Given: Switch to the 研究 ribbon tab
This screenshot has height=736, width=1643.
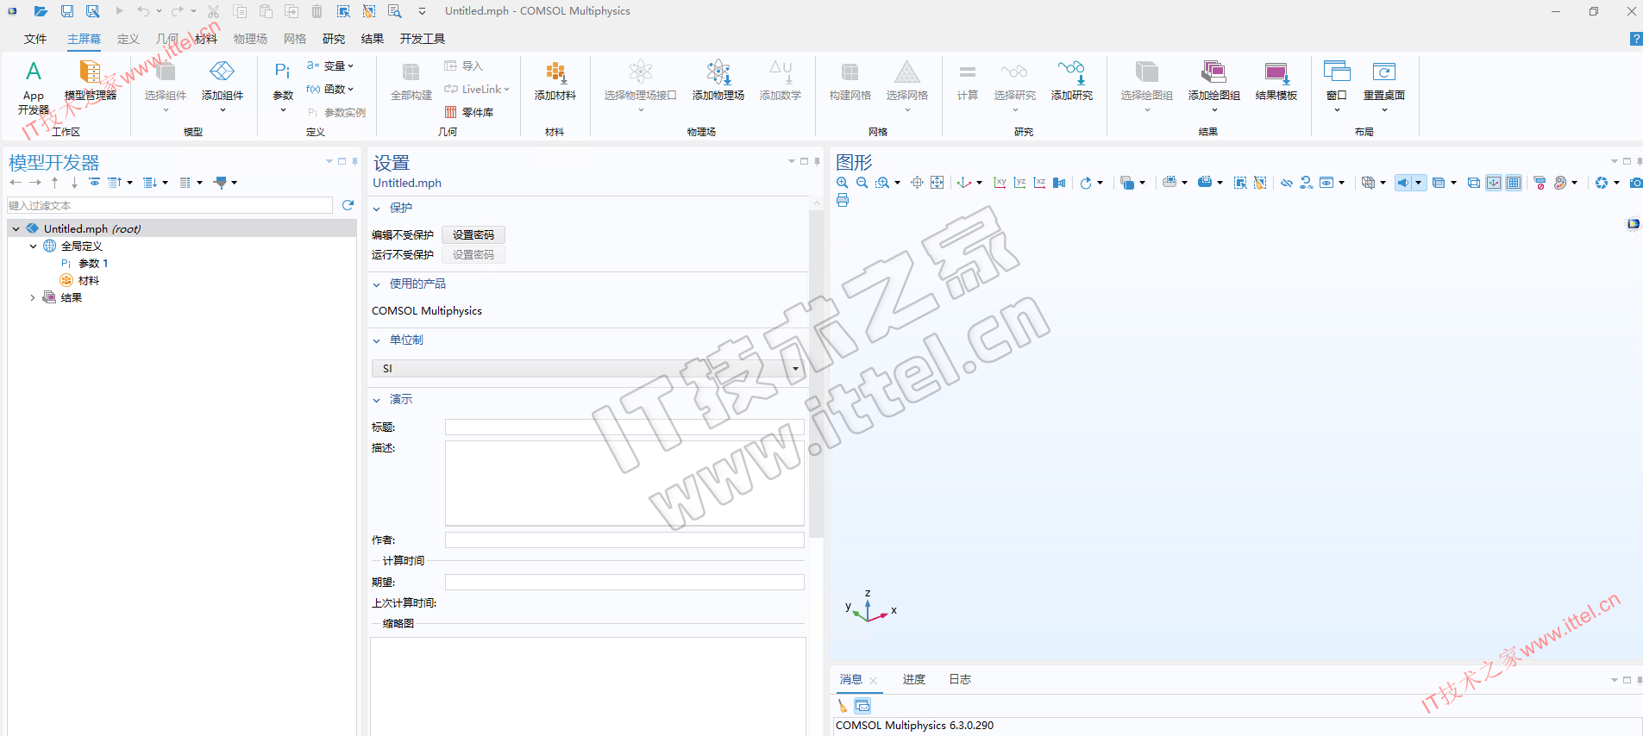Looking at the screenshot, I should coord(334,39).
